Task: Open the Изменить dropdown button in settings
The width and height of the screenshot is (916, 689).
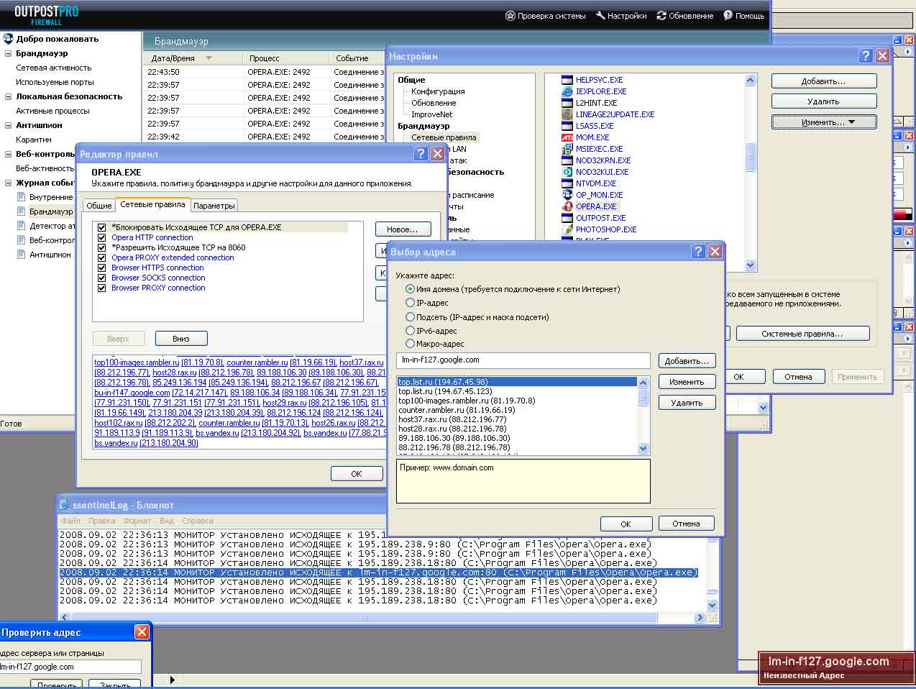Action: [824, 122]
